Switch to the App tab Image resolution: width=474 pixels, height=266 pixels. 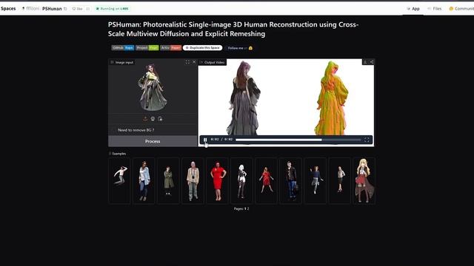click(x=413, y=9)
